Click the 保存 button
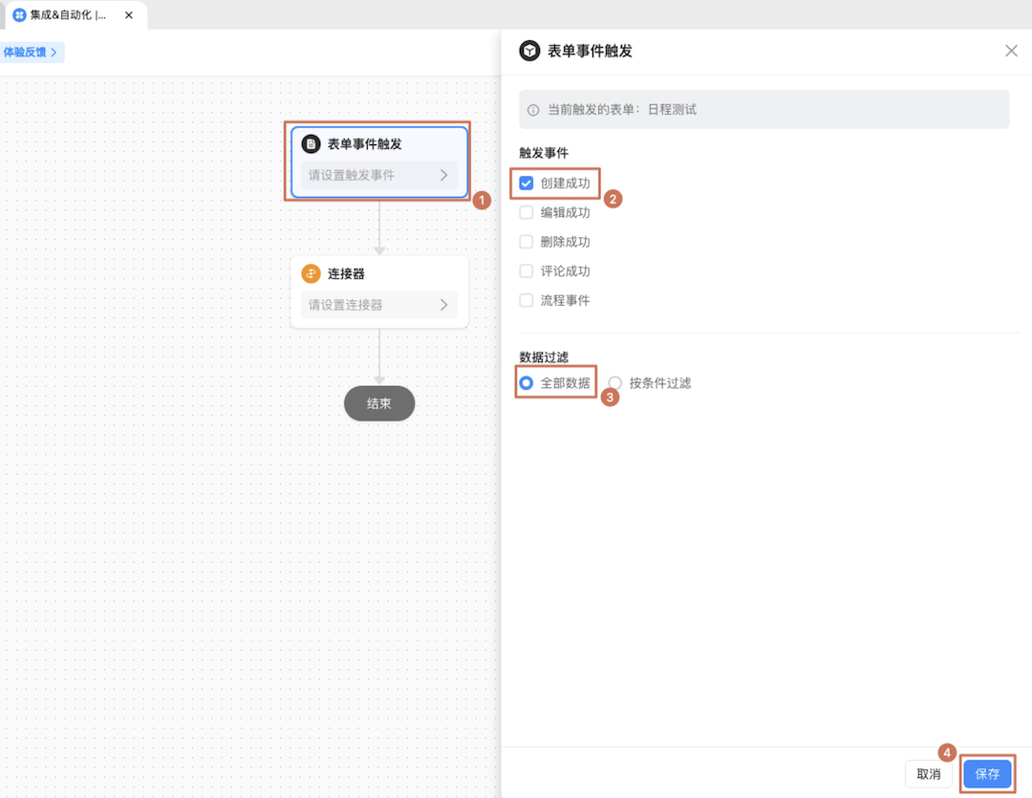Image resolution: width=1032 pixels, height=798 pixels. pyautogui.click(x=986, y=774)
